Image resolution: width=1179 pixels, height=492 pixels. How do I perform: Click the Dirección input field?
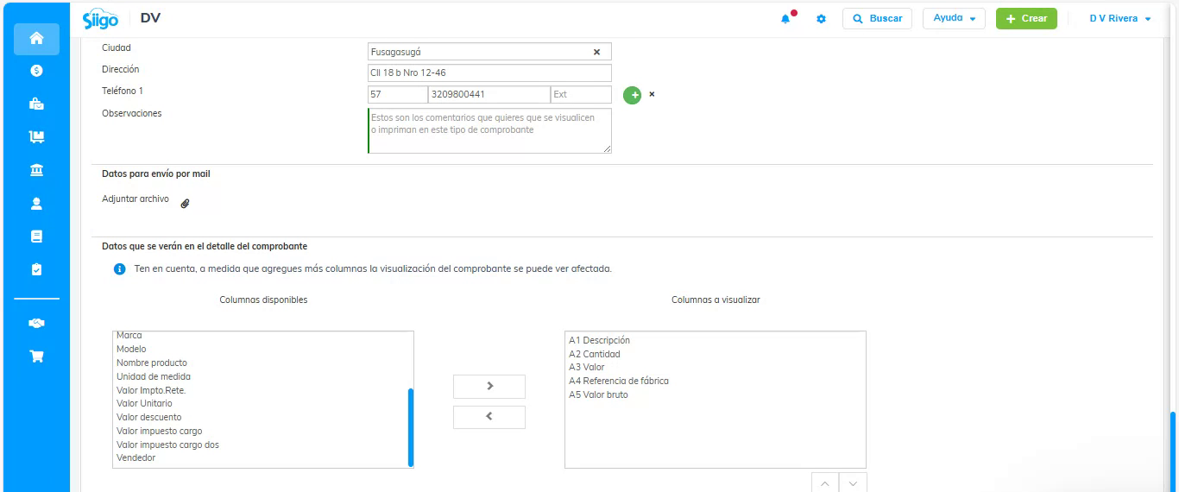[489, 73]
